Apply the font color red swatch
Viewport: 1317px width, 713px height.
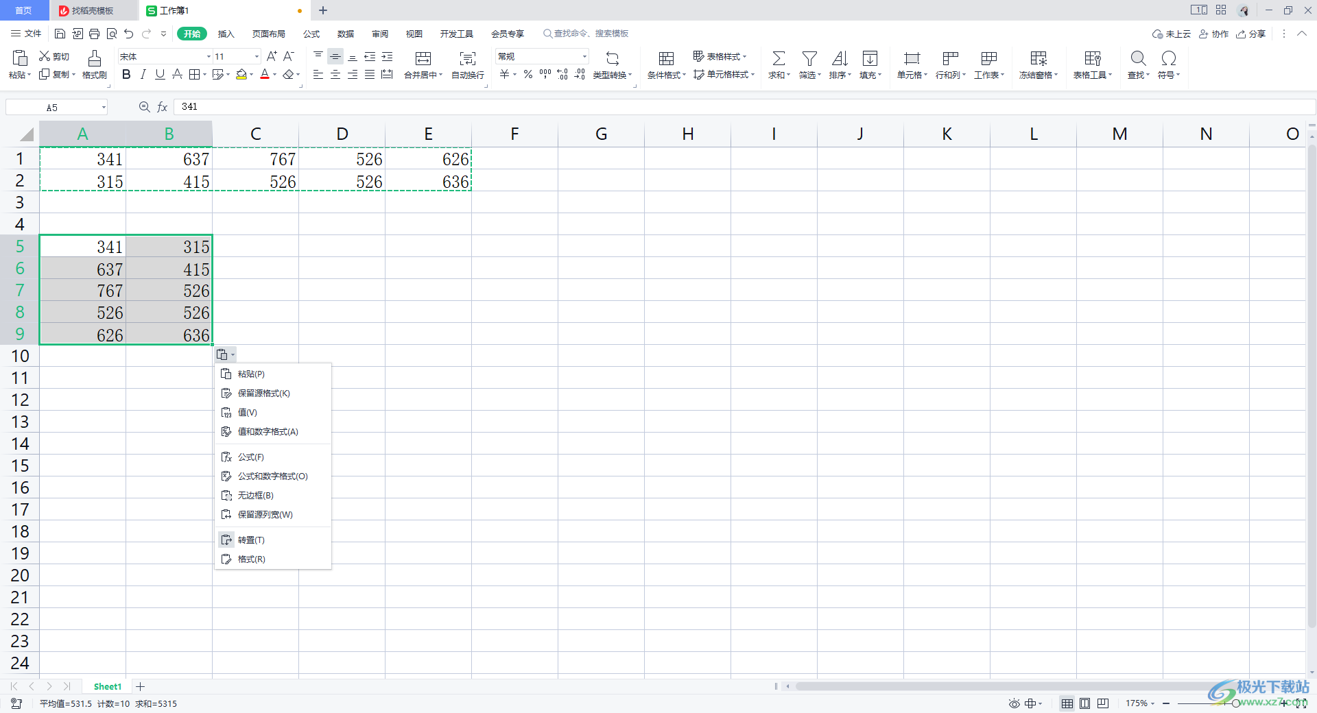coord(265,74)
